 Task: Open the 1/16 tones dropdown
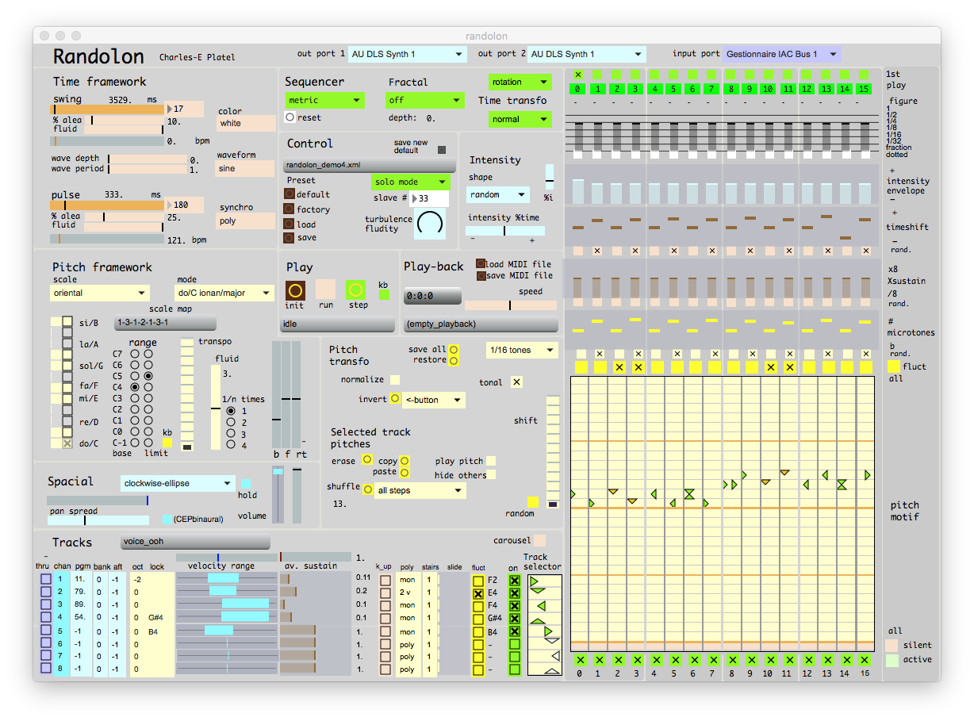coord(522,350)
